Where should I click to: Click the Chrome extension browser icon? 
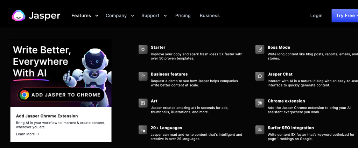click(x=260, y=103)
